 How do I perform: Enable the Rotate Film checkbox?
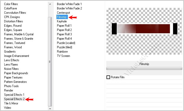(x=108, y=77)
